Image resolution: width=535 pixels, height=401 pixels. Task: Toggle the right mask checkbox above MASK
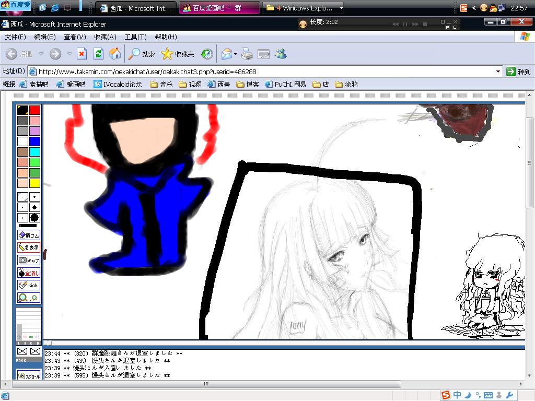pyautogui.click(x=35, y=351)
